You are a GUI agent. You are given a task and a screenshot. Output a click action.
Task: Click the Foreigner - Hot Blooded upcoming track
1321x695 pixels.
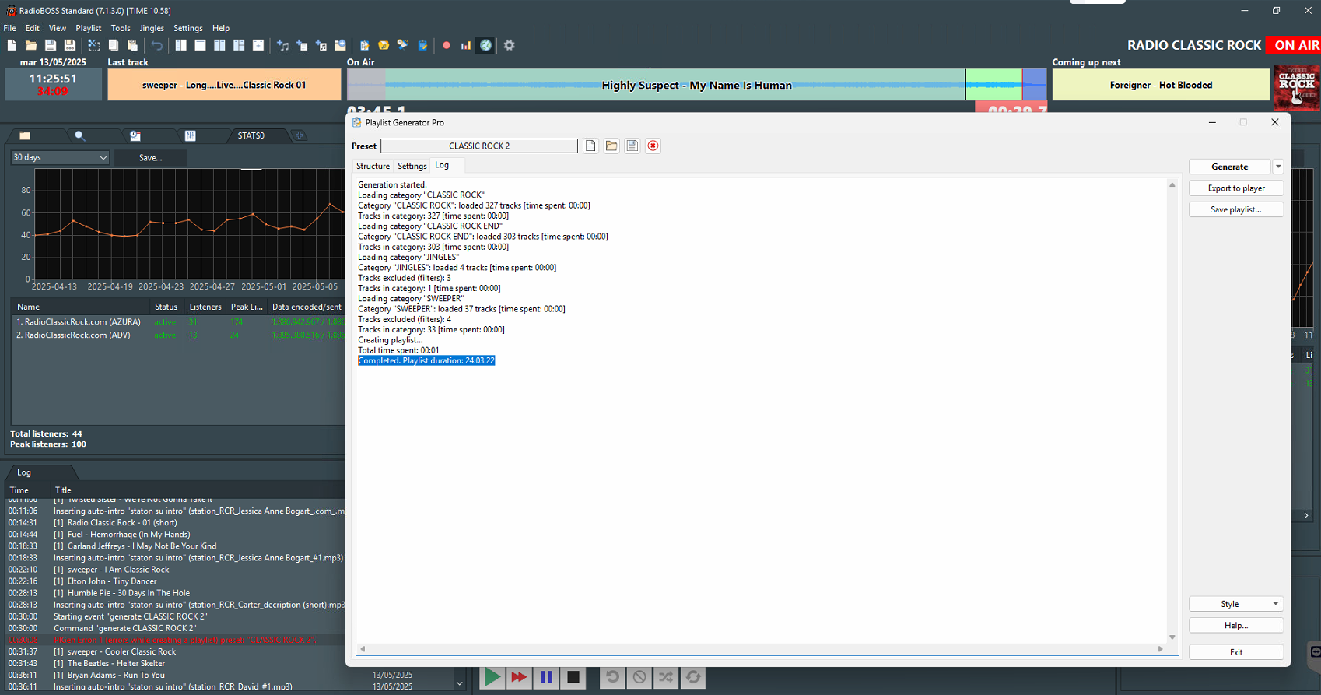coord(1161,85)
